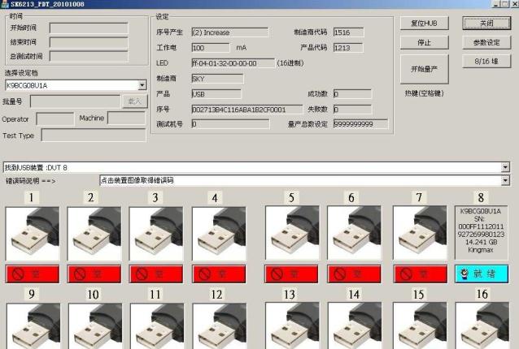This screenshot has height=349, width=519.
Task: Click red empty status under slot 5
Action: pos(291,274)
